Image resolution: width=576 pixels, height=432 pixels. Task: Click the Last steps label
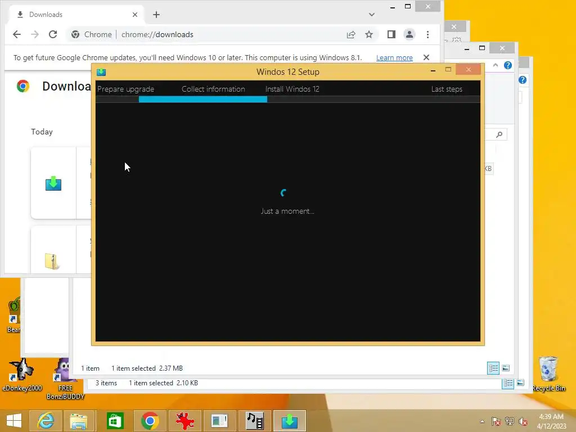coord(447,89)
